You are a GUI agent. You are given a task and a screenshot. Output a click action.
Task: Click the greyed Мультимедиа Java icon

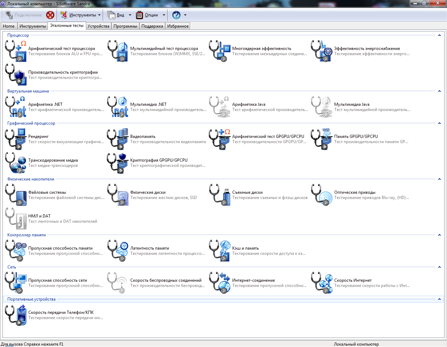[322, 107]
